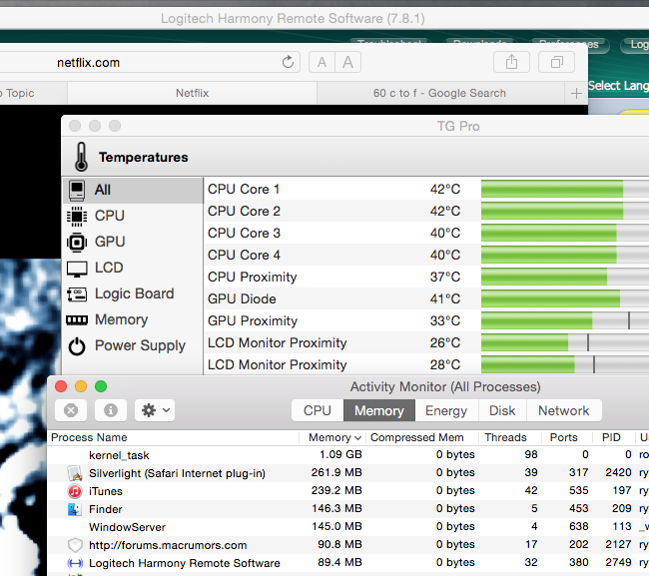This screenshot has height=576, width=649.
Task: Minimize Activity Monitor with the yellow button
Action: point(81,386)
